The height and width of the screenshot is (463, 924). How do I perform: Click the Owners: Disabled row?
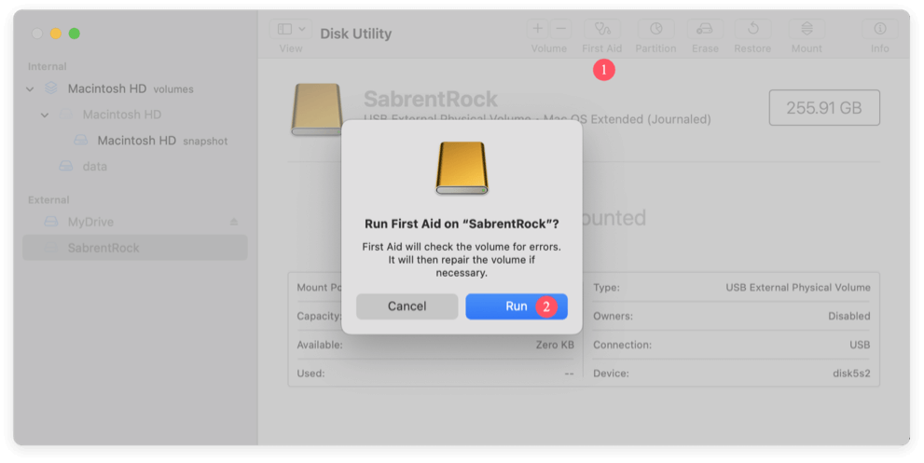731,317
